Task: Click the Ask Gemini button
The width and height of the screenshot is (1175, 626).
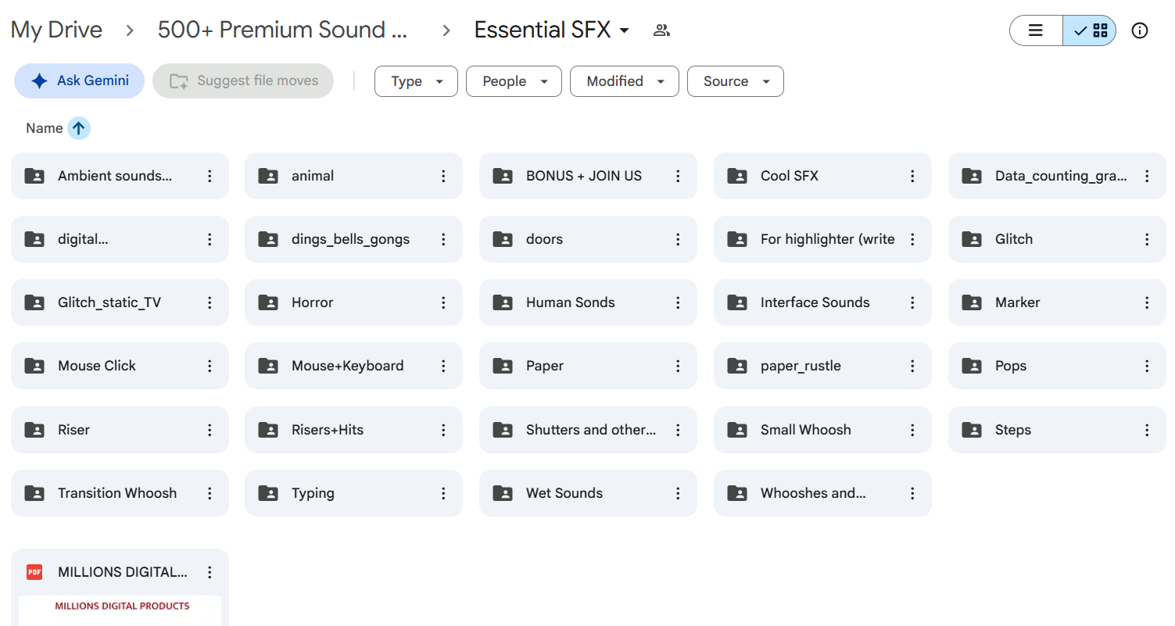Action: click(x=79, y=80)
